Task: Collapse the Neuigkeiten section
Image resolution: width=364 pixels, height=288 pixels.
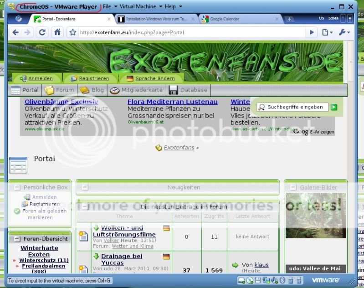Action: 84,187
